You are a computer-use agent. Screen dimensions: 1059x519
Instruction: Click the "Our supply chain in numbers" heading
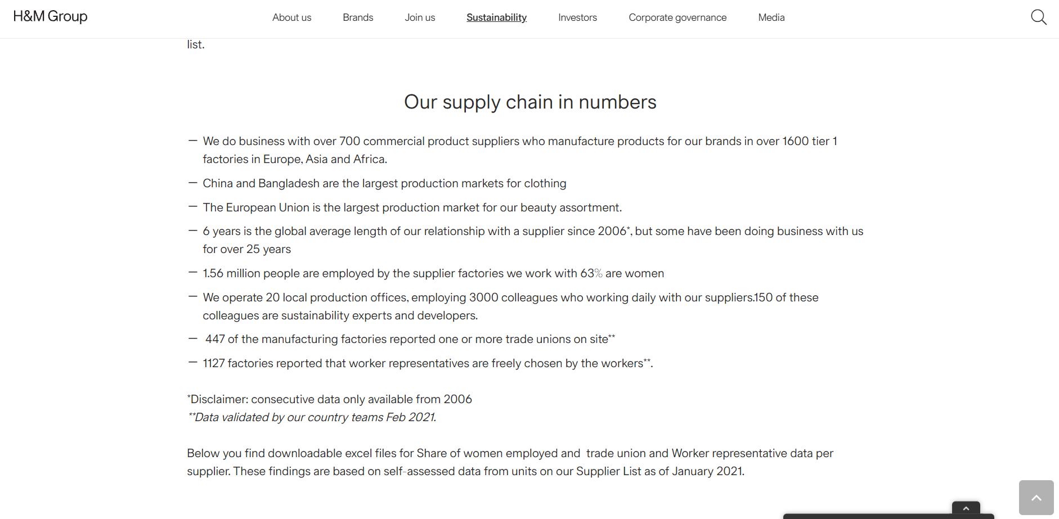[530, 102]
